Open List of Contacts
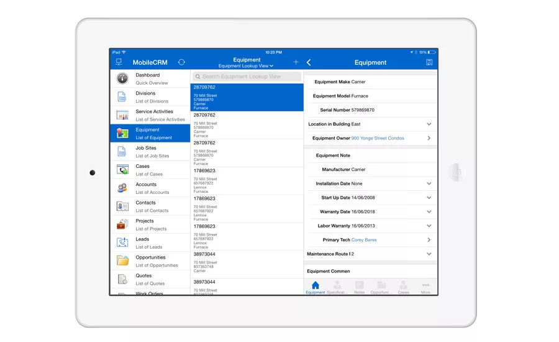Image resolution: width=559 pixels, height=342 pixels. pyautogui.click(x=150, y=206)
